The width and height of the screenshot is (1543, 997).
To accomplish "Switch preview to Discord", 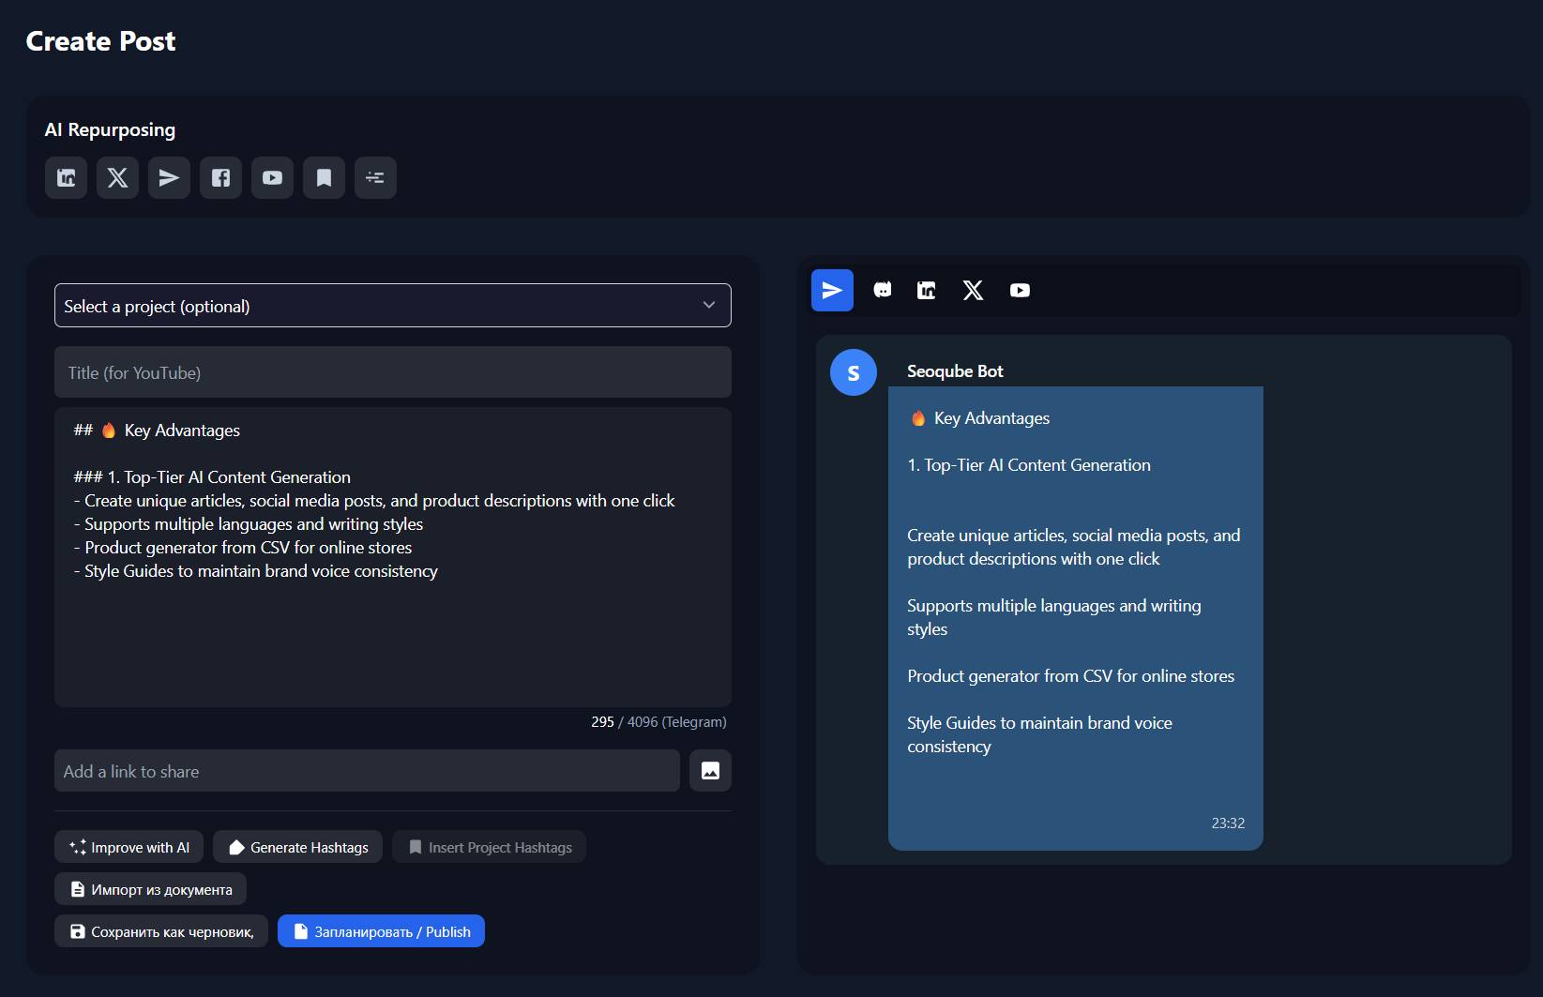I will point(882,290).
